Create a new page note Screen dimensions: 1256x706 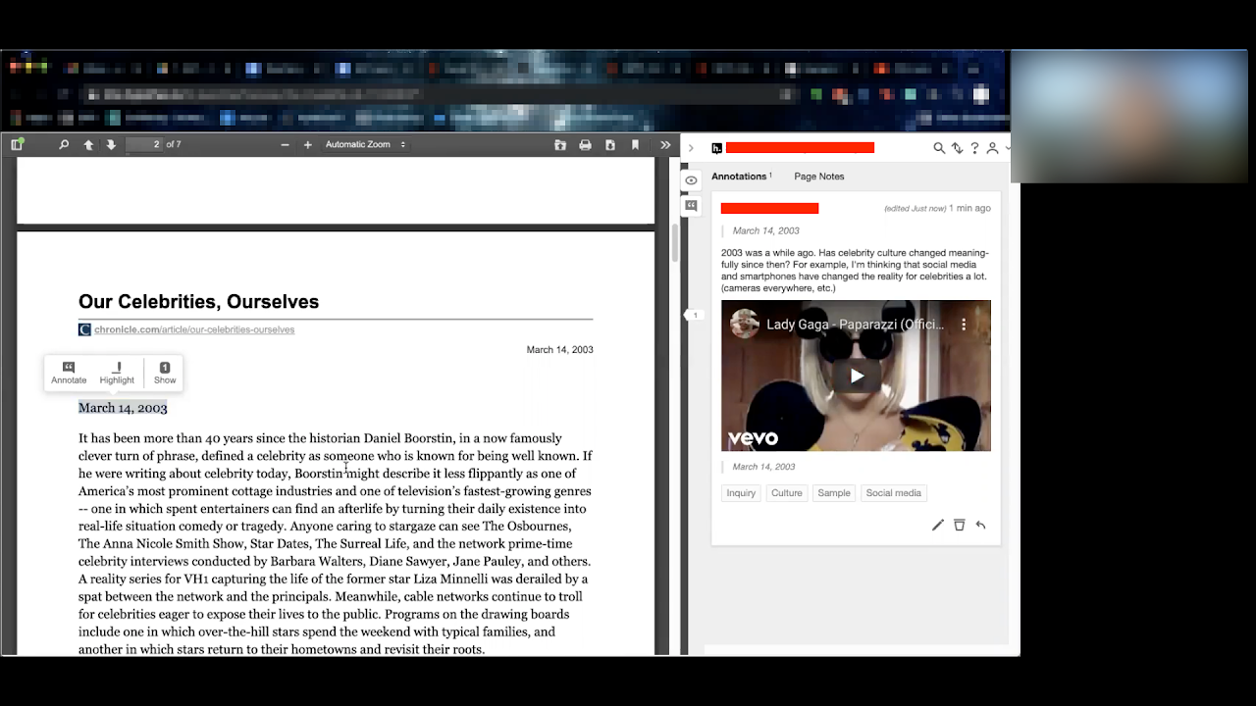click(691, 206)
